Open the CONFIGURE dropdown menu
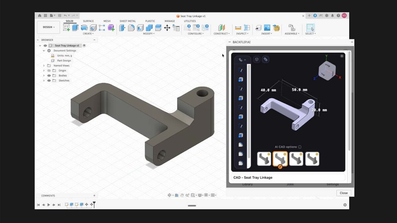Image resolution: width=397 pixels, height=223 pixels. tap(196, 34)
